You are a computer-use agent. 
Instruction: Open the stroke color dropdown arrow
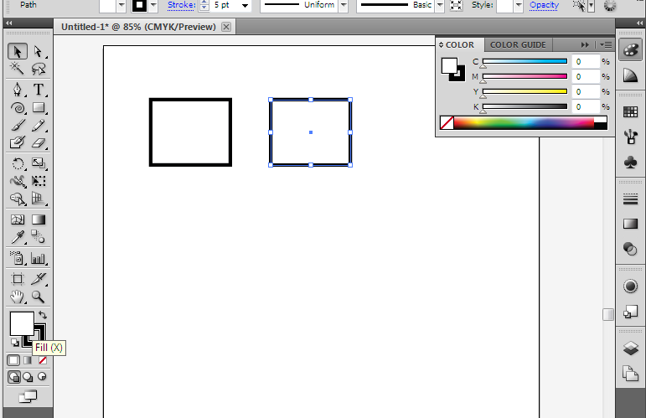point(153,5)
